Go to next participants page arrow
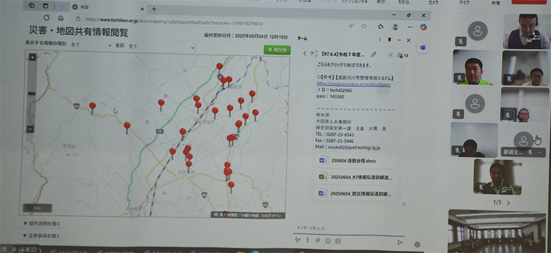The image size is (551, 253). click(x=508, y=203)
